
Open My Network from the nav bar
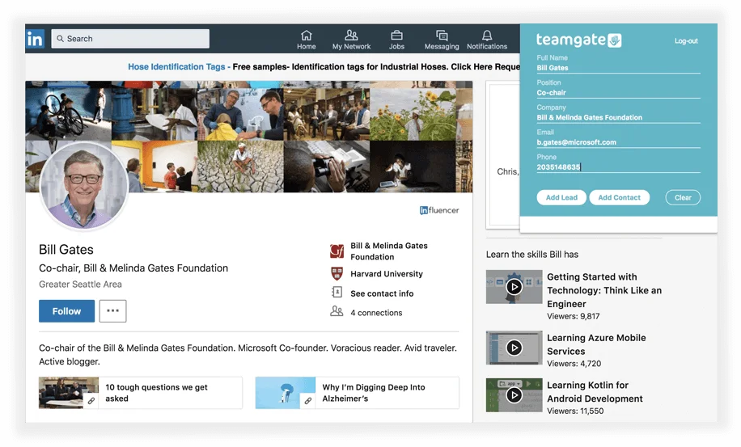[351, 40]
